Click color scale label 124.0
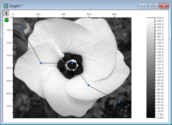 [160, 68]
